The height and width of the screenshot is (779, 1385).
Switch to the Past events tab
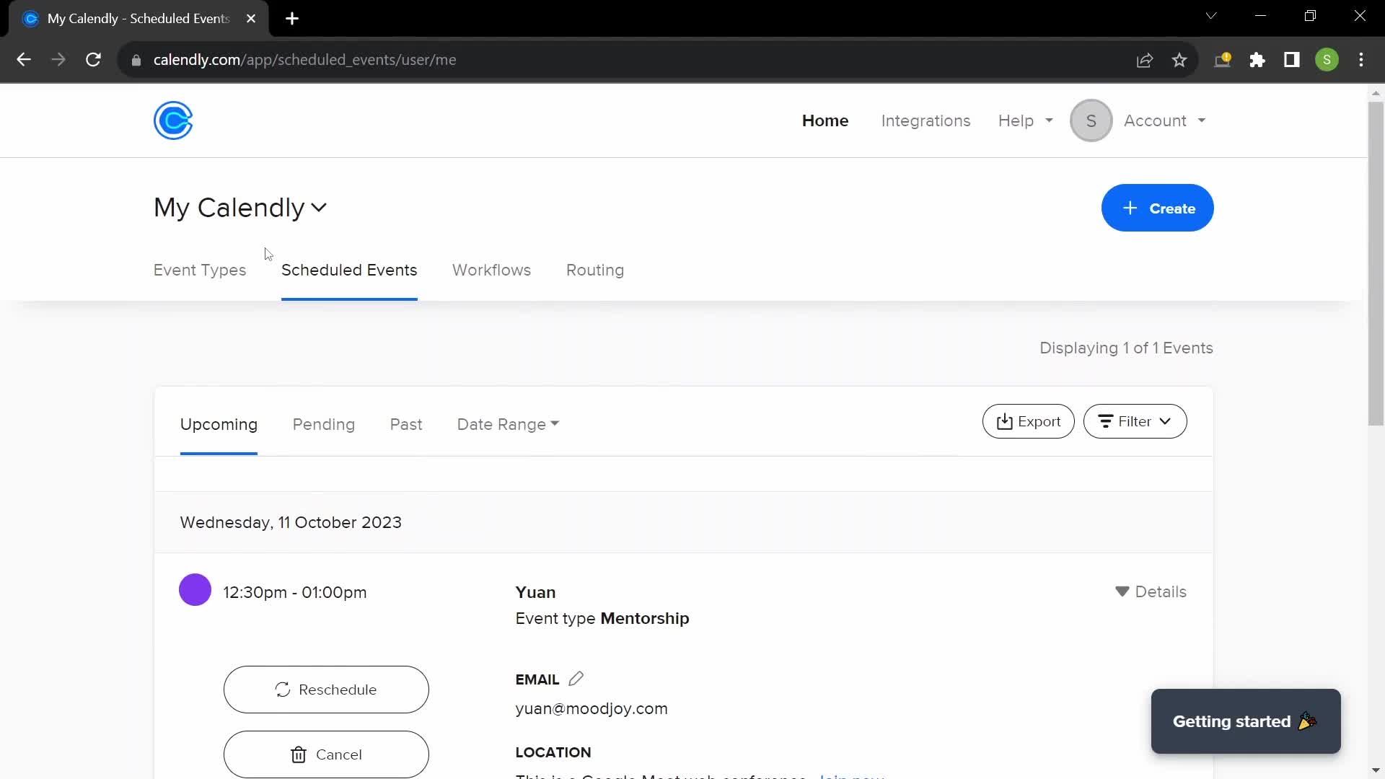point(406,424)
